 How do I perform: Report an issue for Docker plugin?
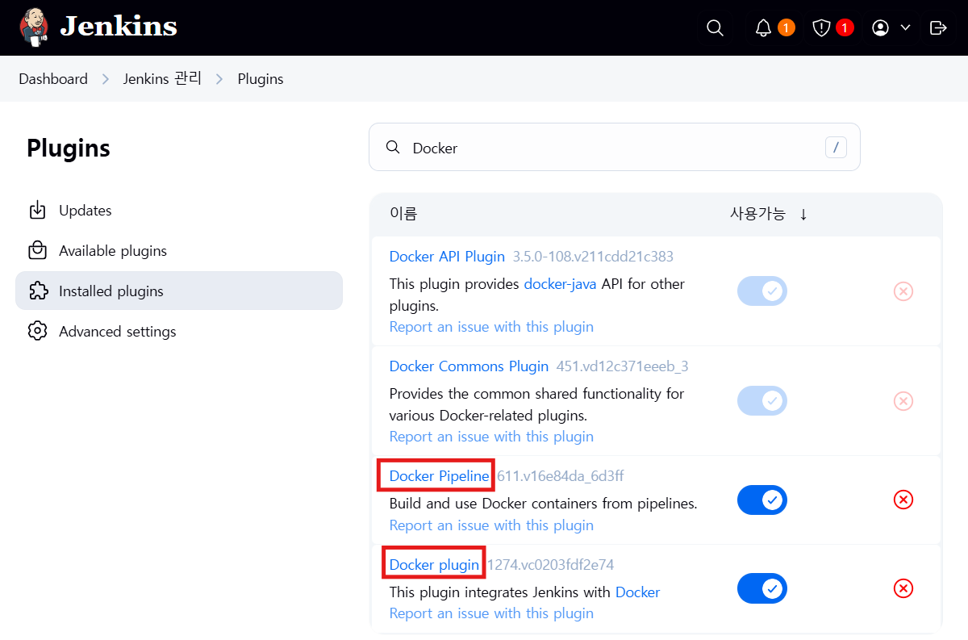click(x=491, y=613)
